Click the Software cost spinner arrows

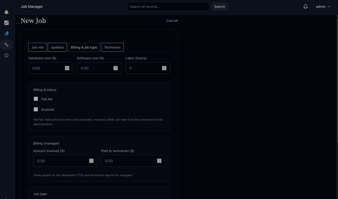pos(116,68)
